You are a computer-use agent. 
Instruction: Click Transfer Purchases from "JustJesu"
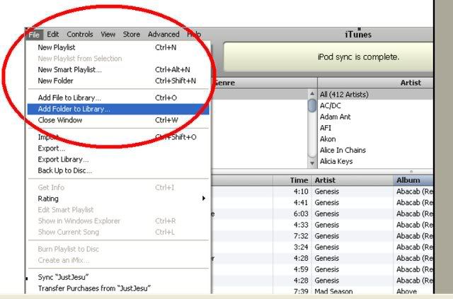94,288
